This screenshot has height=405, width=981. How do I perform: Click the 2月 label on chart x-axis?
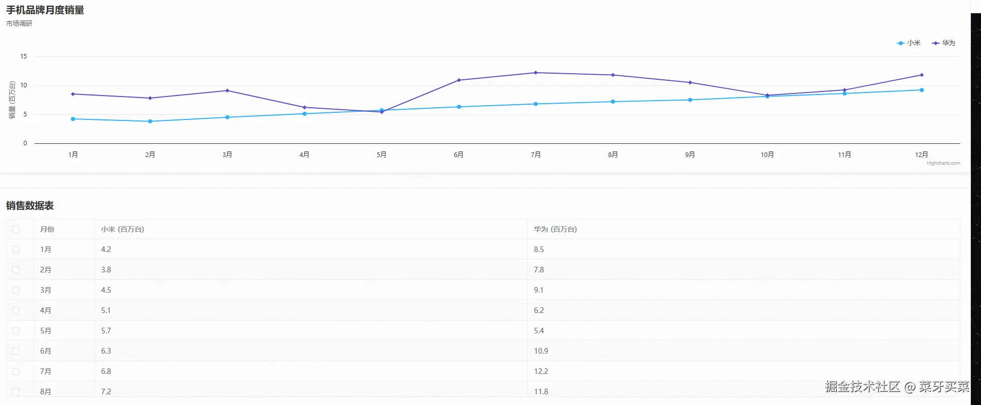pyautogui.click(x=150, y=154)
